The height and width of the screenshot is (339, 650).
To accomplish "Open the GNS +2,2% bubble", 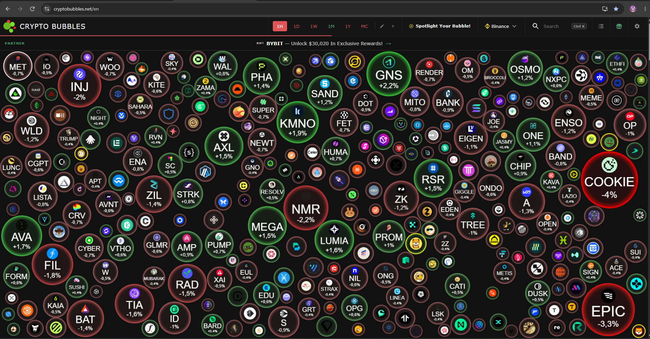I will tap(389, 74).
